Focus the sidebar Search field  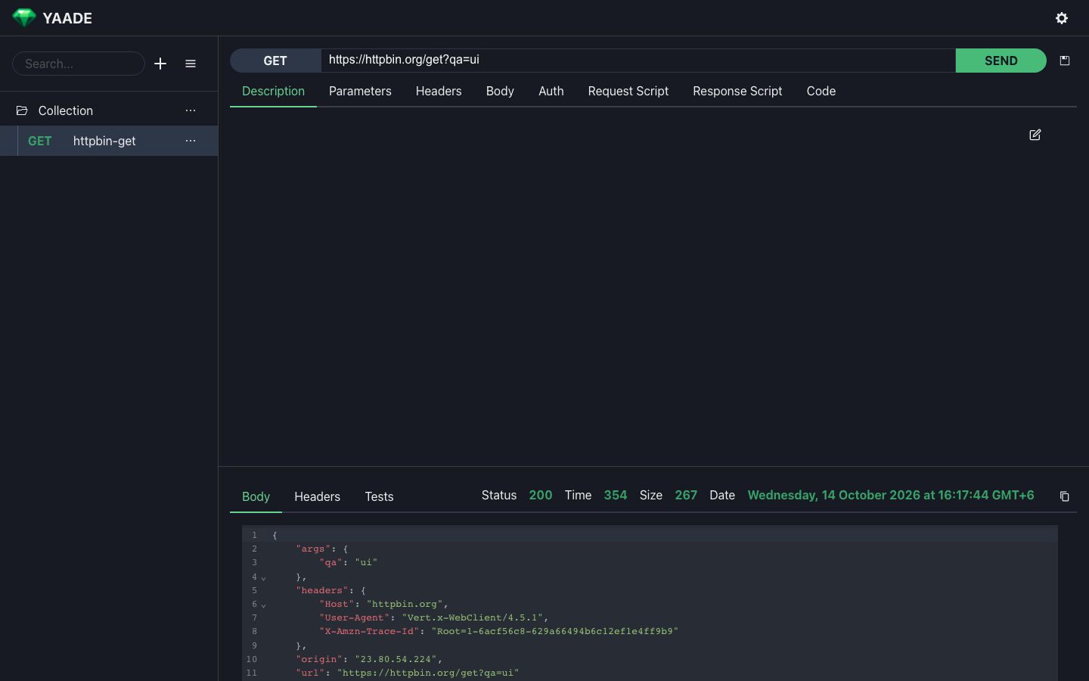(79, 64)
